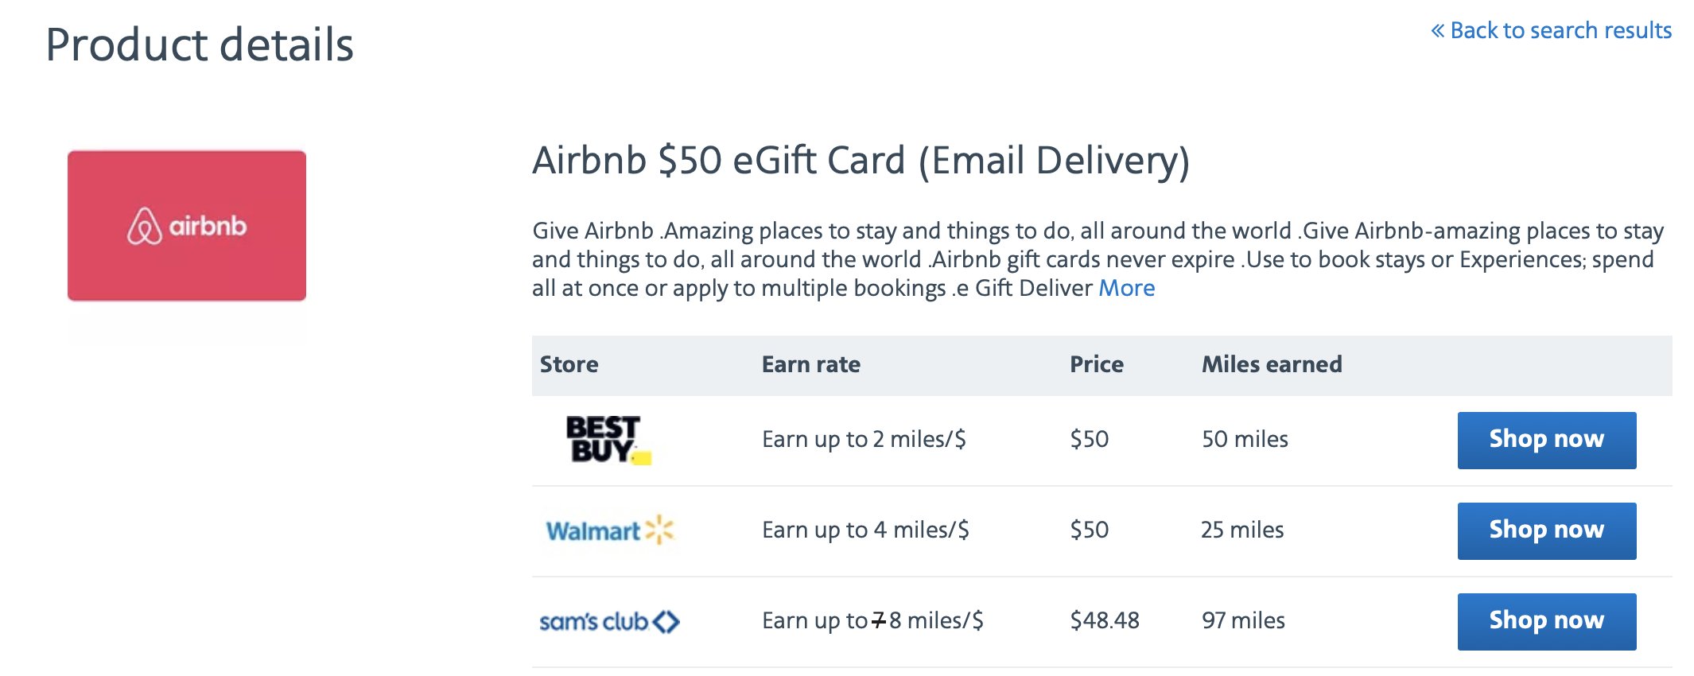Shop now at Best Buy

pos(1547,440)
